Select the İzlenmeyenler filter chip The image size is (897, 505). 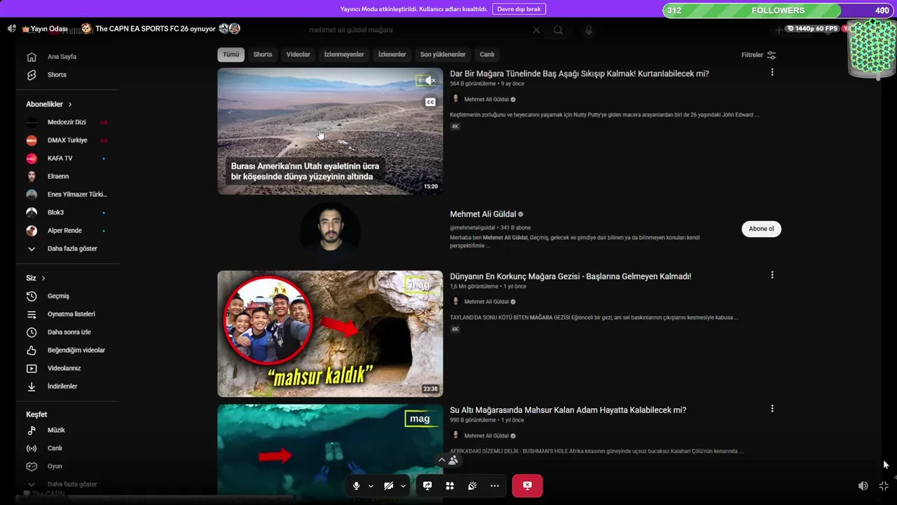pos(344,55)
